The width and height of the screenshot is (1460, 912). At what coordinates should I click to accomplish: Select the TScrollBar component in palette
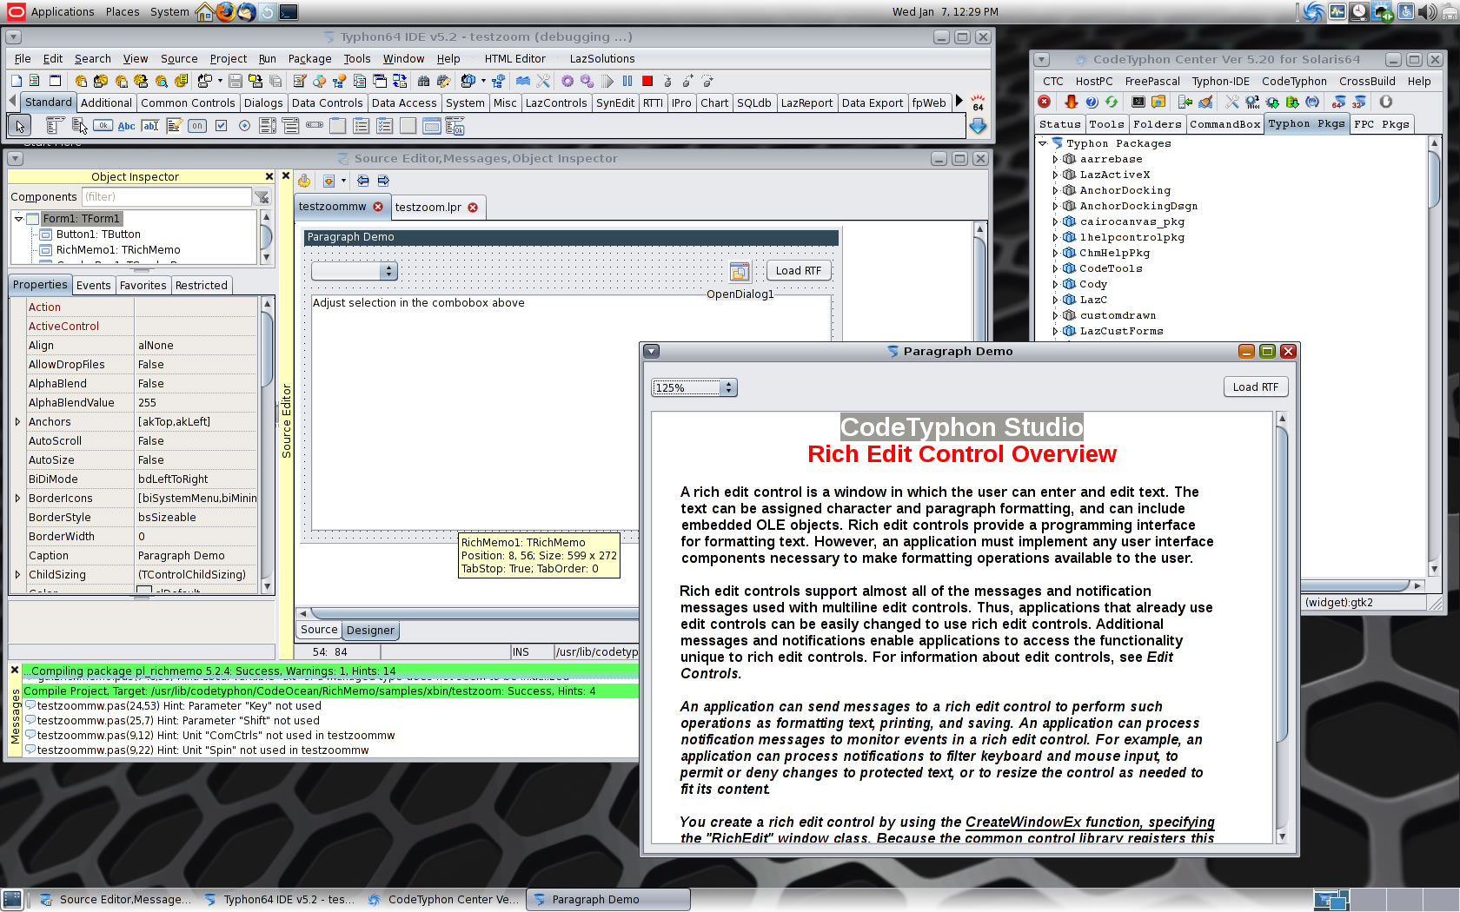coord(315,125)
